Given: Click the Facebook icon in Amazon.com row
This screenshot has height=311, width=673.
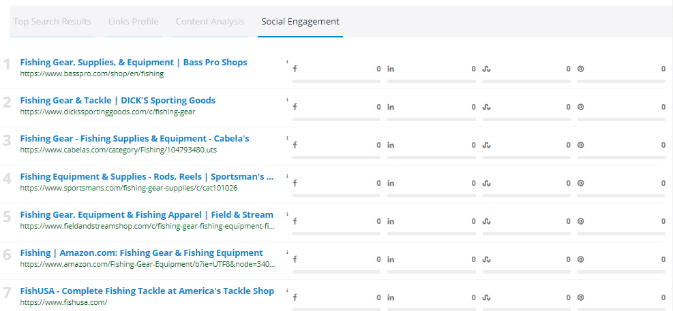Looking at the screenshot, I should [295, 259].
